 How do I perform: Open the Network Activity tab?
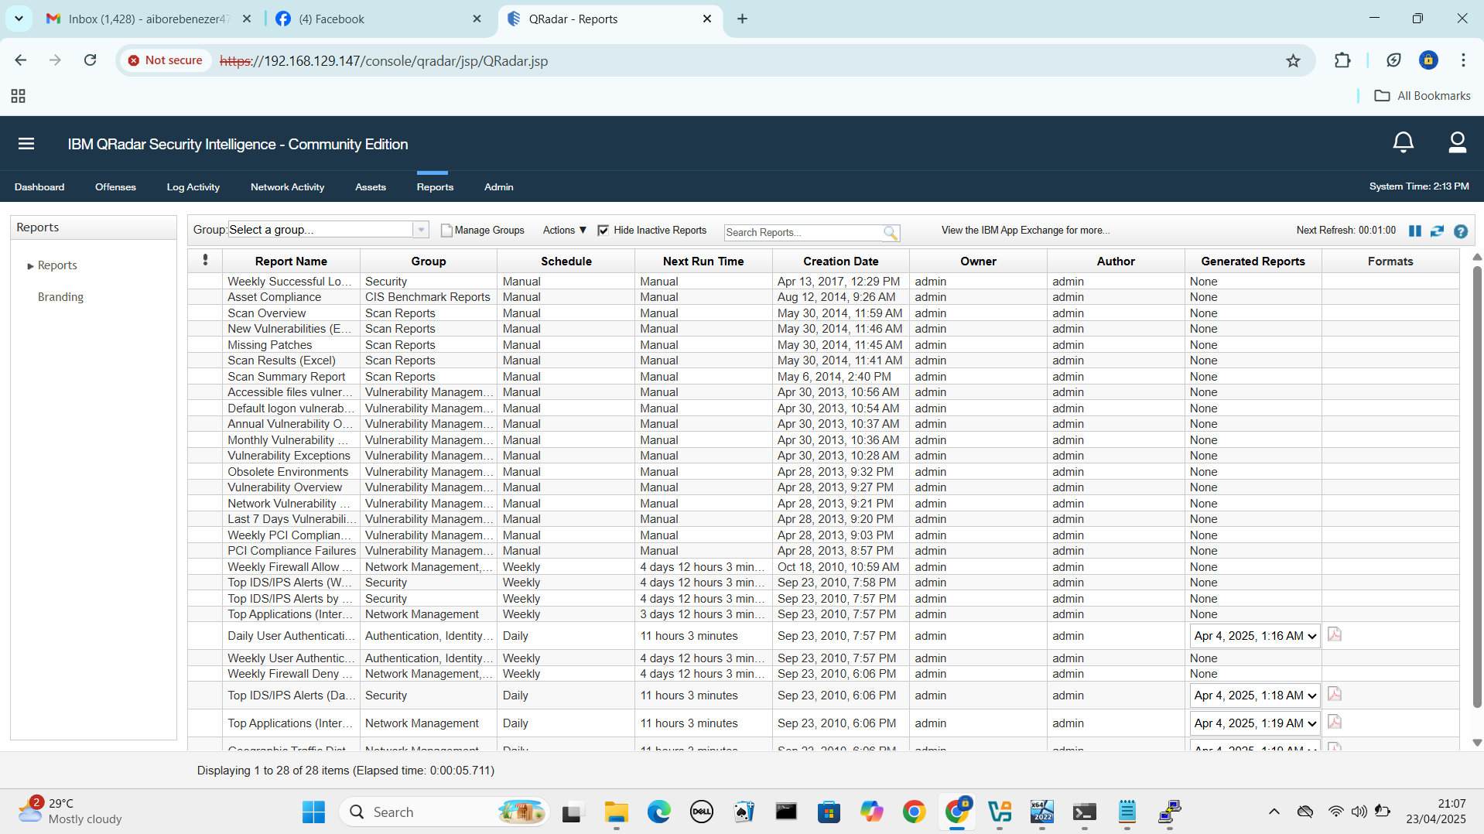click(x=287, y=187)
